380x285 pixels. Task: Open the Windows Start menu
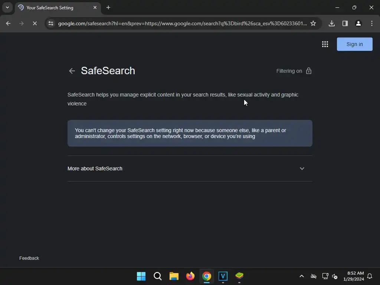tap(141, 276)
